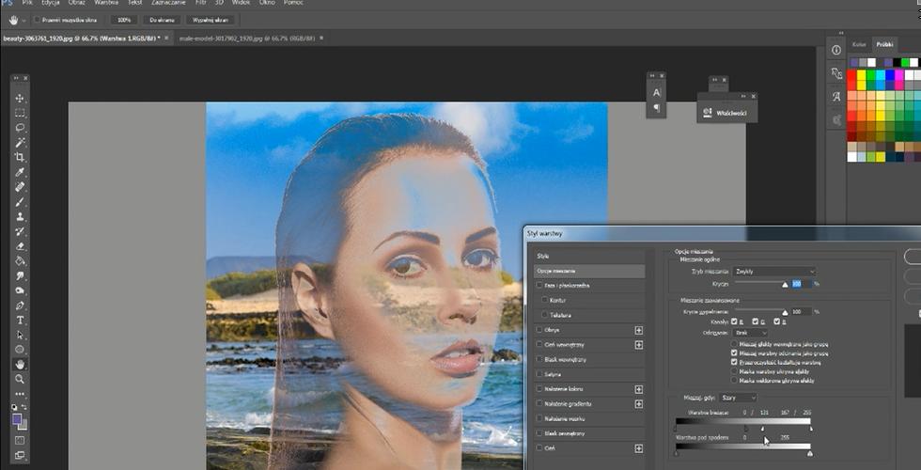Select the History Brush tool
This screenshot has width=921, height=470.
tap(20, 231)
